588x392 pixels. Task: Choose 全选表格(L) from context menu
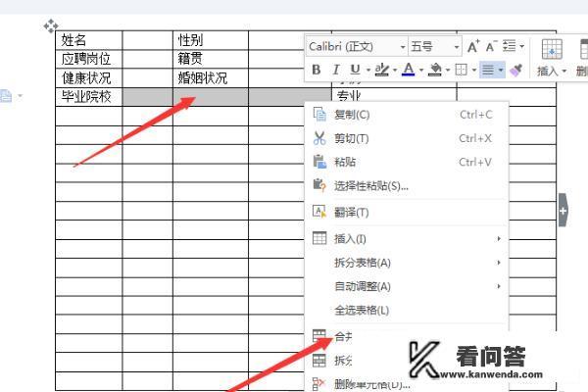coord(407,311)
